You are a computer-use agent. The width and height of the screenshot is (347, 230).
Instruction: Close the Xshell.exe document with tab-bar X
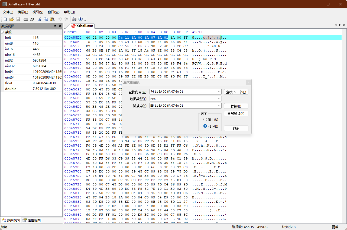[344, 25]
